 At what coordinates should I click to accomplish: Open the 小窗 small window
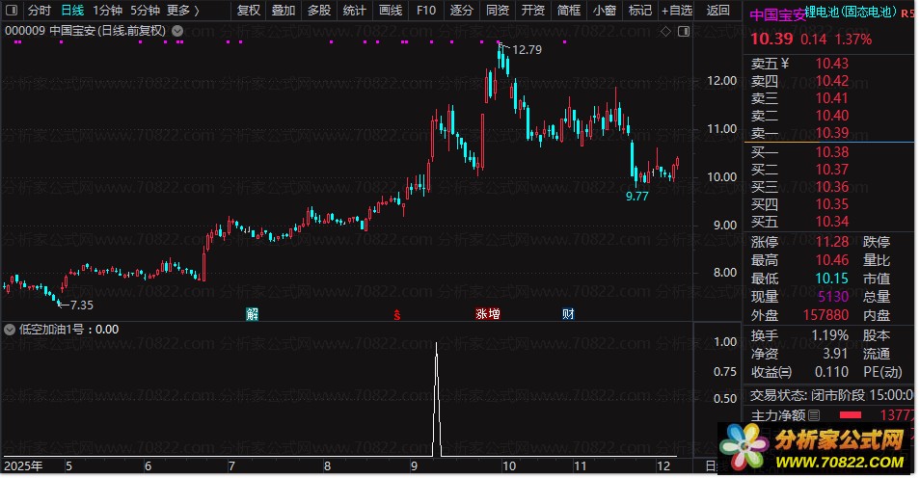click(605, 10)
